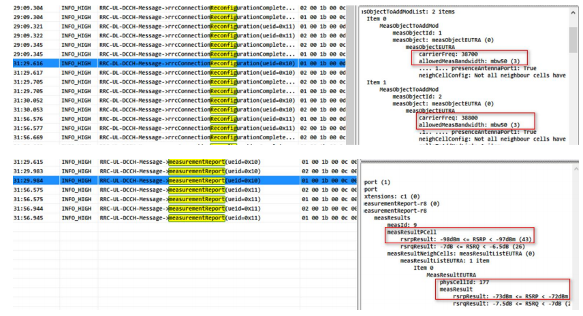The image size is (583, 316).
Task: Click the physCellId: 177 entry
Action: pyautogui.click(x=467, y=281)
